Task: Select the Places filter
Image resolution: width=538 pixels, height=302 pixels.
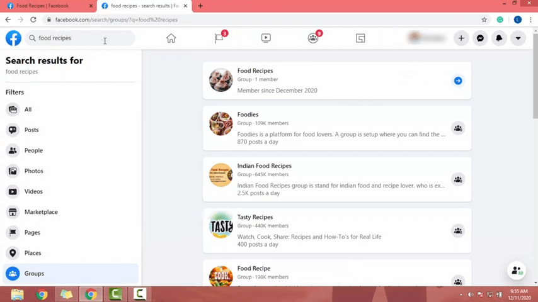Action: click(71, 253)
